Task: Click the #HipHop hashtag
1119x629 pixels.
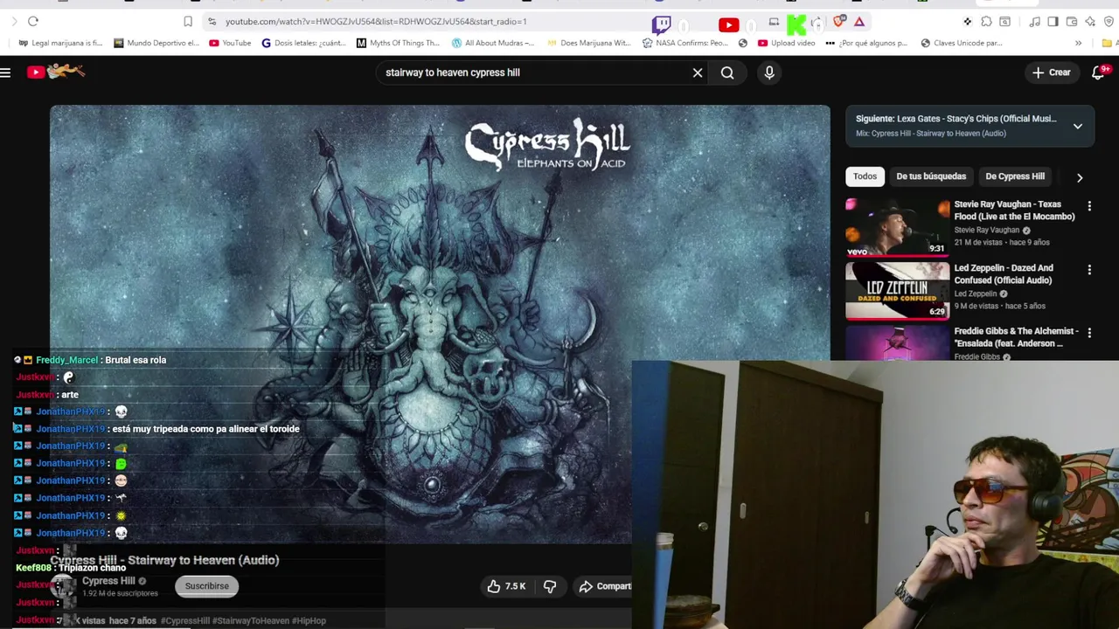Action: pyautogui.click(x=309, y=621)
